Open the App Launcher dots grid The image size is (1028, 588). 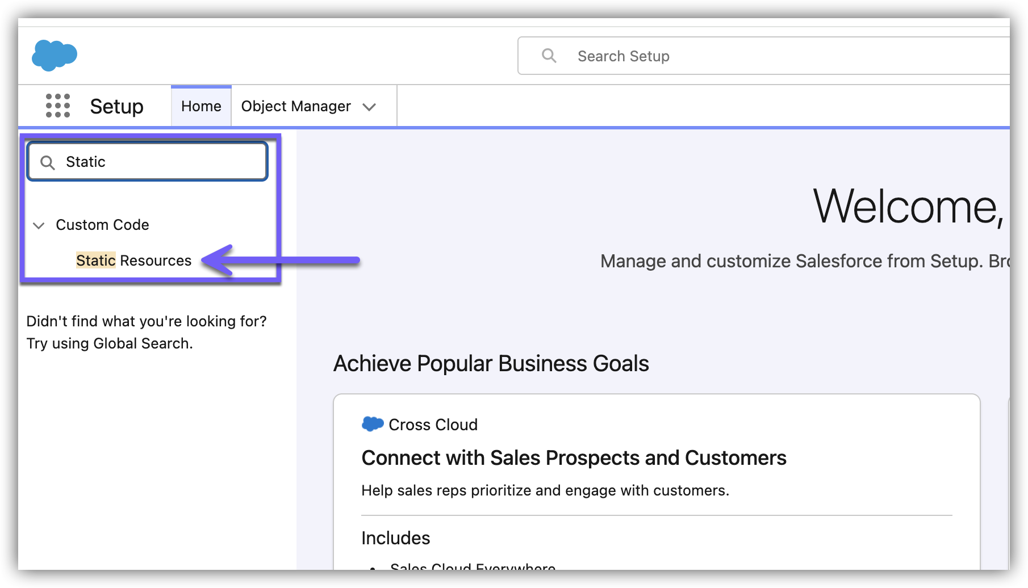pyautogui.click(x=58, y=106)
